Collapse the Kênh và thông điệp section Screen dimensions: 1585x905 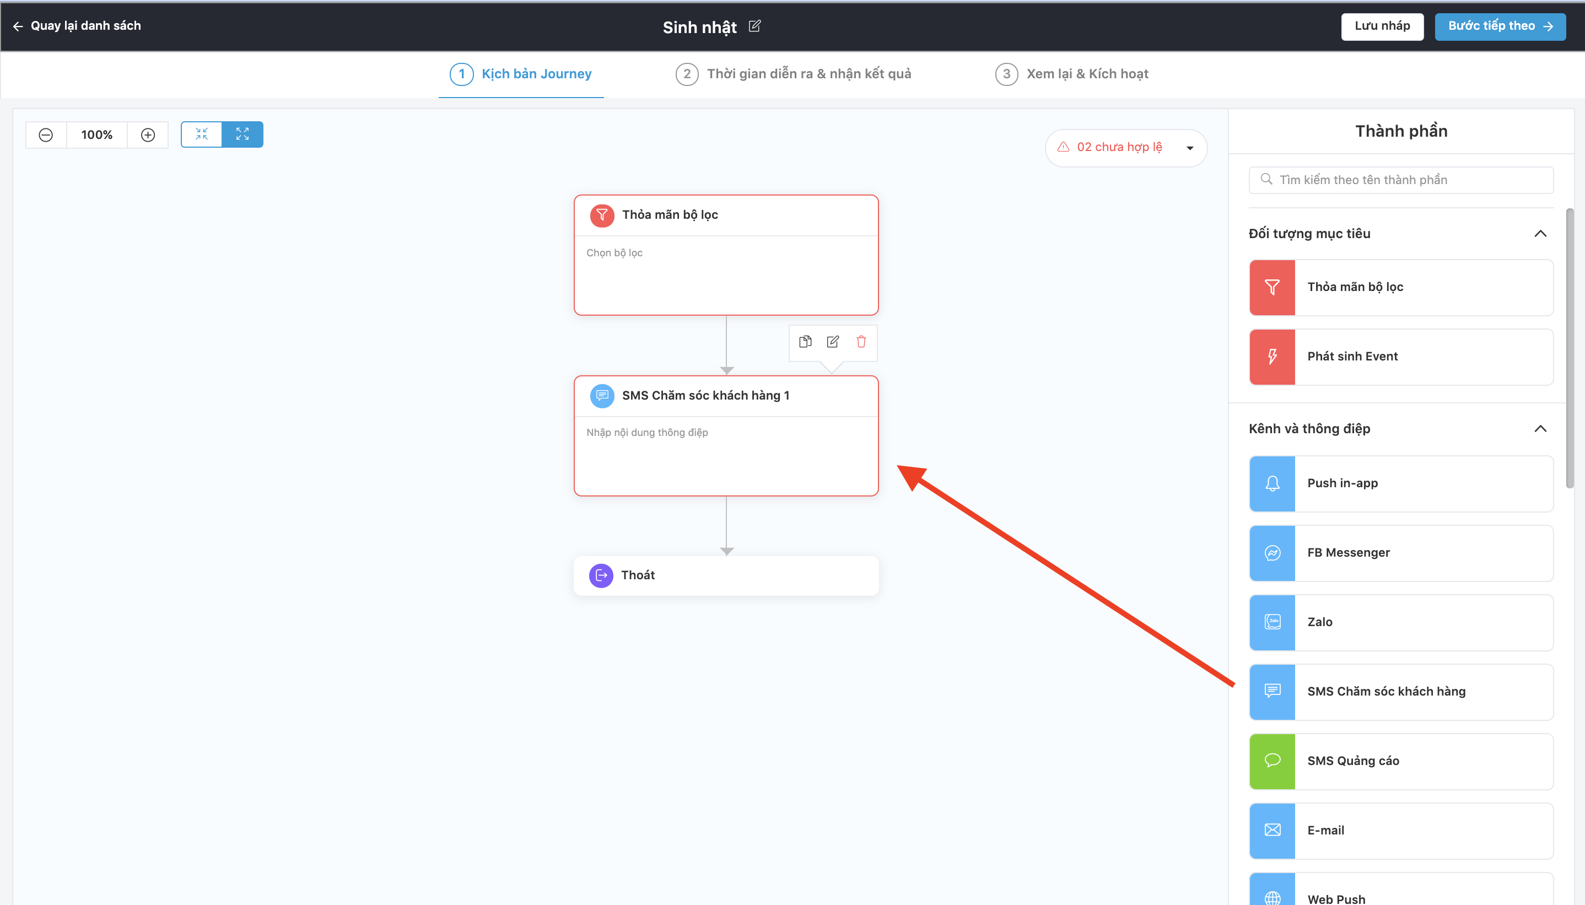1540,429
